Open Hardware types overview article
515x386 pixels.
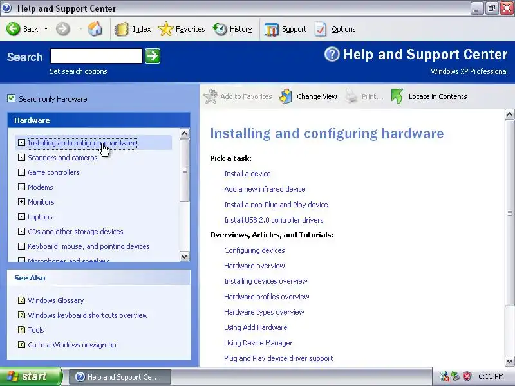pos(264,312)
